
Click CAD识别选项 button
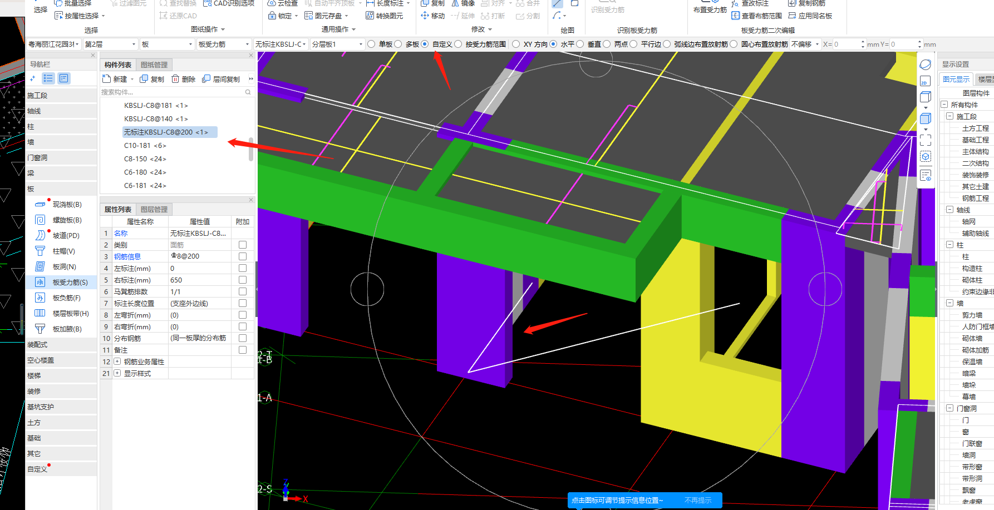(x=229, y=3)
